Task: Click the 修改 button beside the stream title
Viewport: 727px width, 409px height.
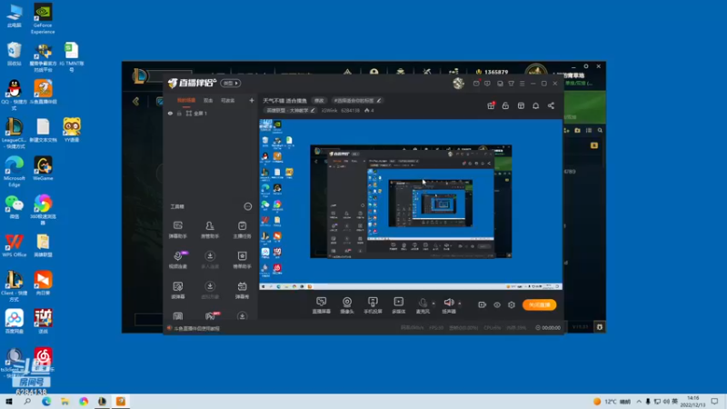Action: [x=319, y=100]
